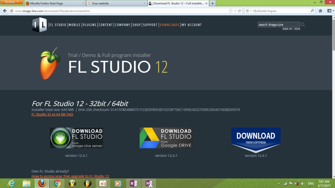Open the SUPPORT nav menu
Image resolution: width=335 pixels, height=188 pixels.
(x=150, y=25)
